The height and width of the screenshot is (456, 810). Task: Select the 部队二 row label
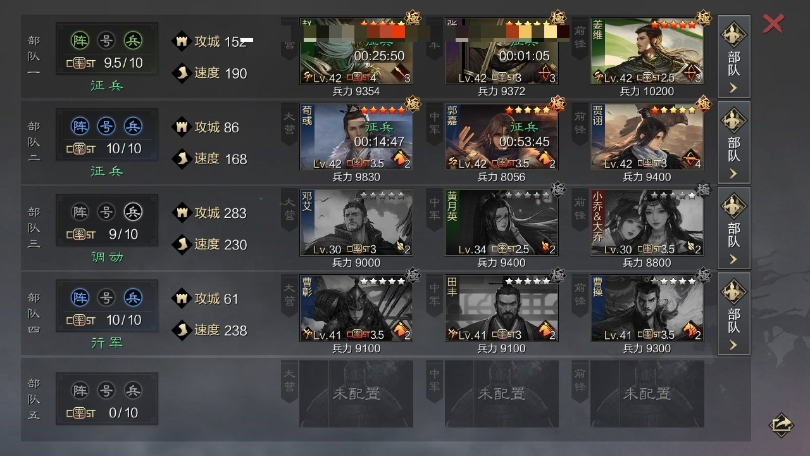coord(34,142)
